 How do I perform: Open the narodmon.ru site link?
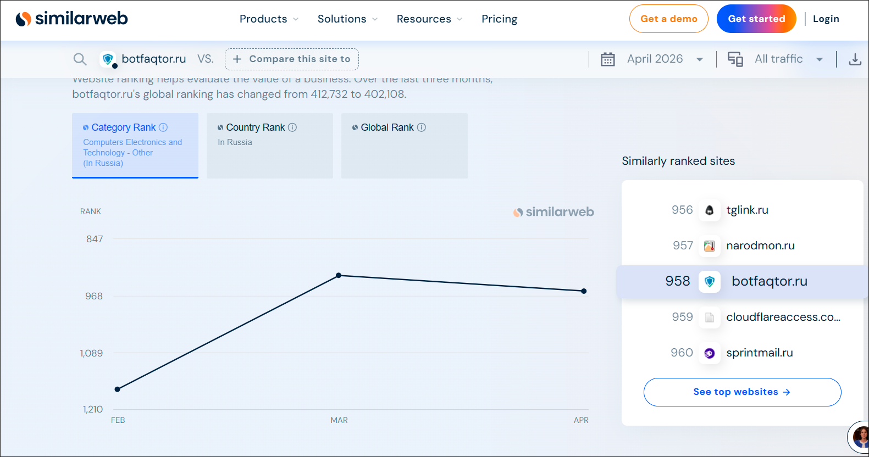pos(761,246)
